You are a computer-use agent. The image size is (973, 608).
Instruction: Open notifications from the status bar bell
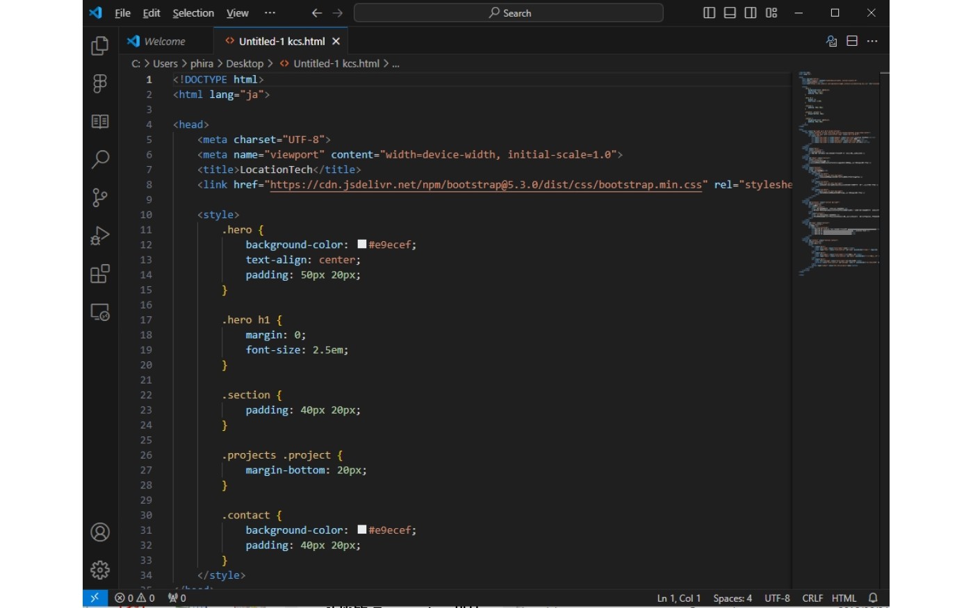click(873, 598)
